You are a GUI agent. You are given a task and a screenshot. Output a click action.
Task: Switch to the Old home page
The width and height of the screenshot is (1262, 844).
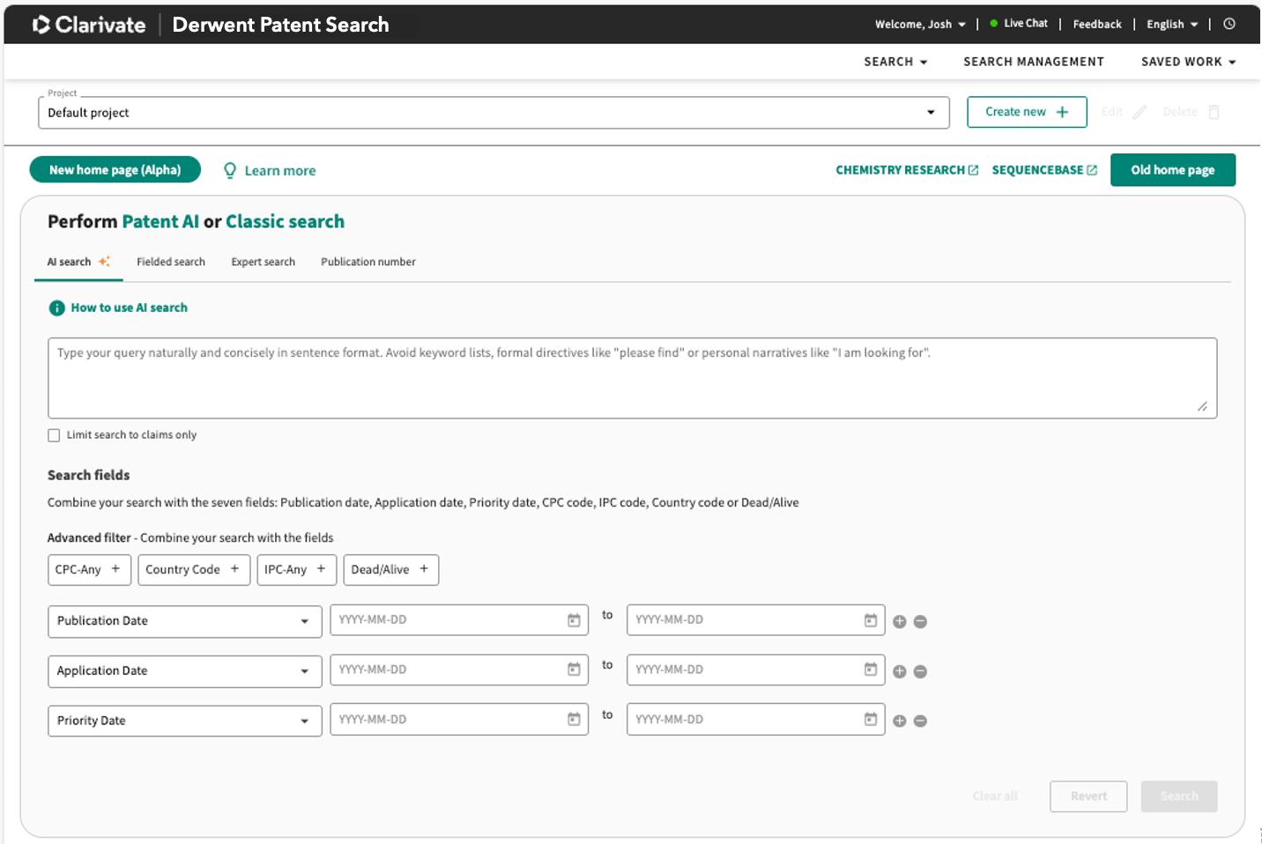tap(1172, 170)
